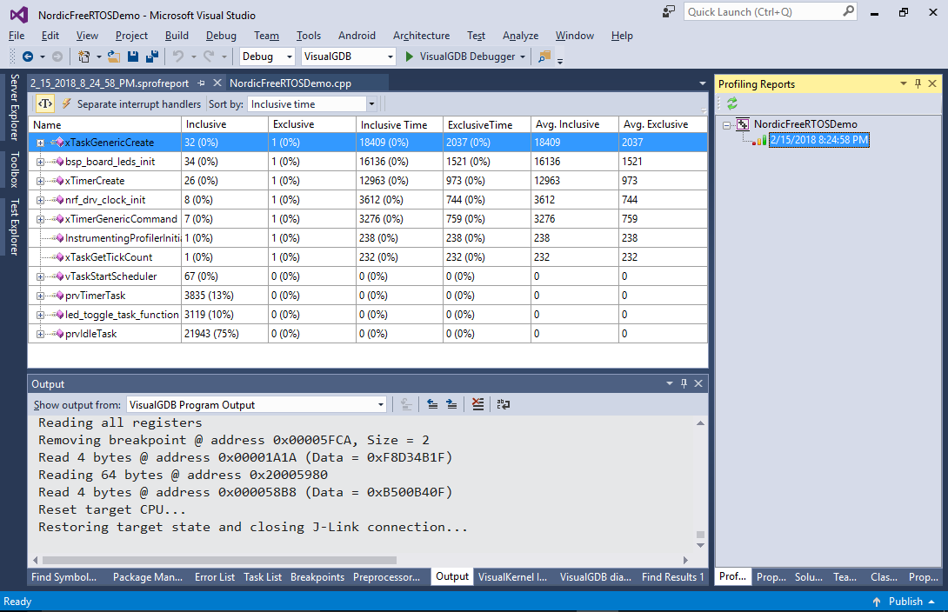The image size is (948, 612).
Task: Open the Server Explorer side tab
Action: [15, 108]
